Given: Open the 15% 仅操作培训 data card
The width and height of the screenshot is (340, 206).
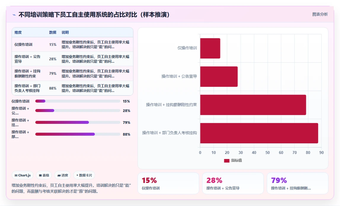Looking at the screenshot, I should (168, 183).
